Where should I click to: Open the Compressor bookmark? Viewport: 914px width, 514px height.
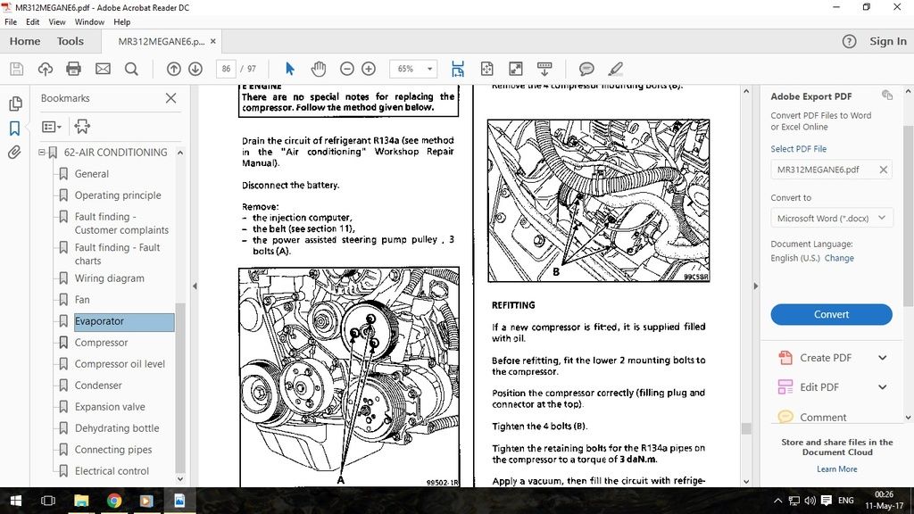coord(101,343)
